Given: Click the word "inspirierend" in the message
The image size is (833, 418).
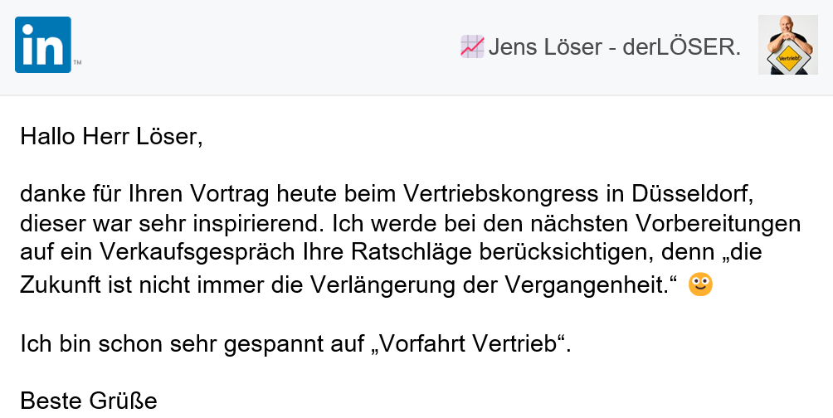Looking at the screenshot, I should tap(266, 224).
